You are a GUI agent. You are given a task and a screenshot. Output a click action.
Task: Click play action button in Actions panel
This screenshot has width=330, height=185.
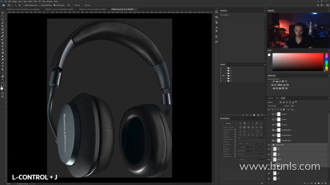pos(251,115)
